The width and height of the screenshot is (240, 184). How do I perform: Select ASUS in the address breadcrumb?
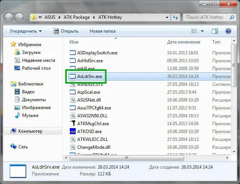click(50, 17)
